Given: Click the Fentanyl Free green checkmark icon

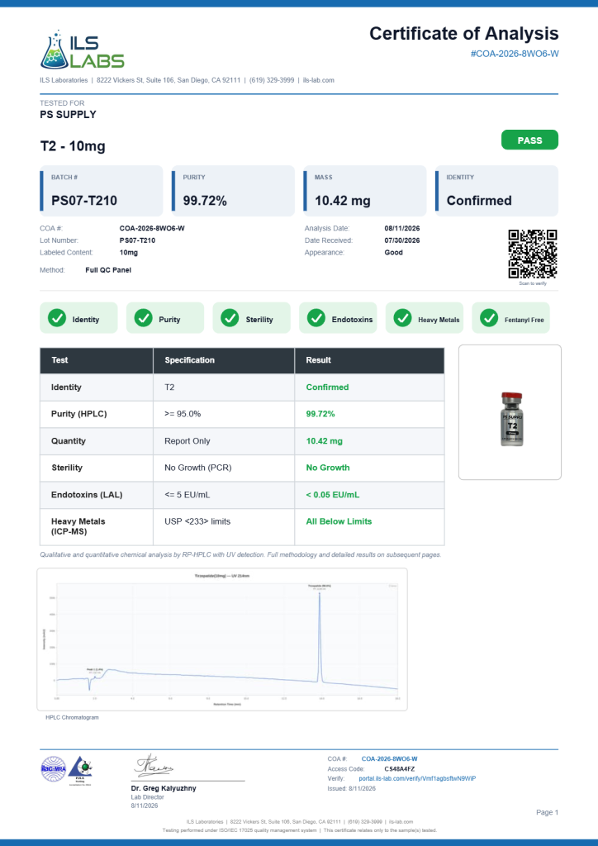Looking at the screenshot, I should pos(489,318).
